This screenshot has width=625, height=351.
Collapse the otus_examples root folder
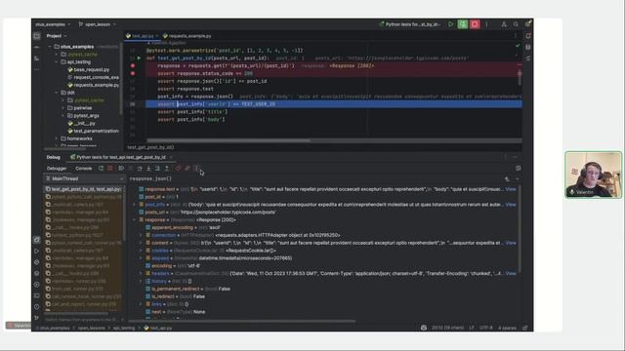[50, 47]
